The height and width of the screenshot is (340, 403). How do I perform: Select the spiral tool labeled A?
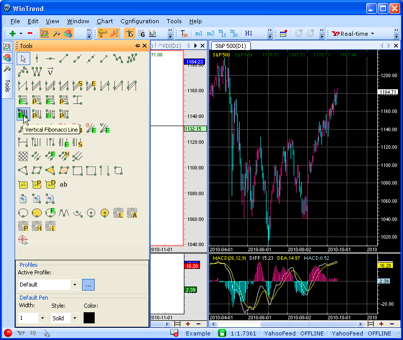point(132,213)
